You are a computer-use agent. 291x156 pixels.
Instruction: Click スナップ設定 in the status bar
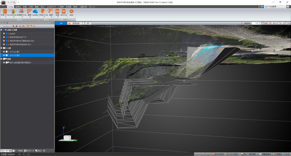(x=232, y=154)
